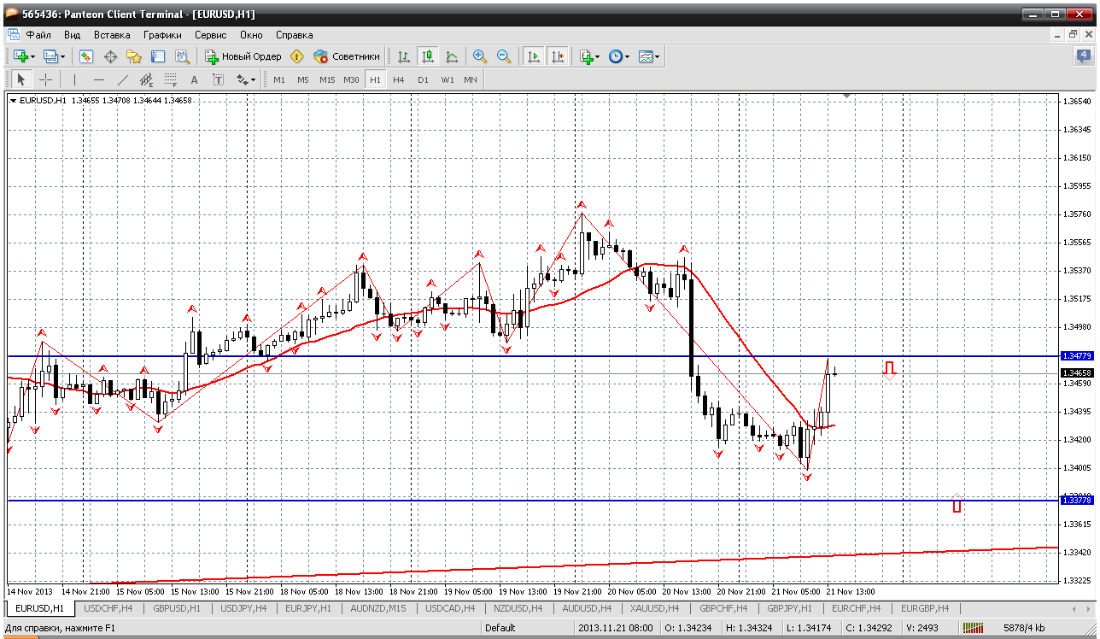The image size is (1100, 639).
Task: Create a new order with Новый Ордер
Action: 243,56
